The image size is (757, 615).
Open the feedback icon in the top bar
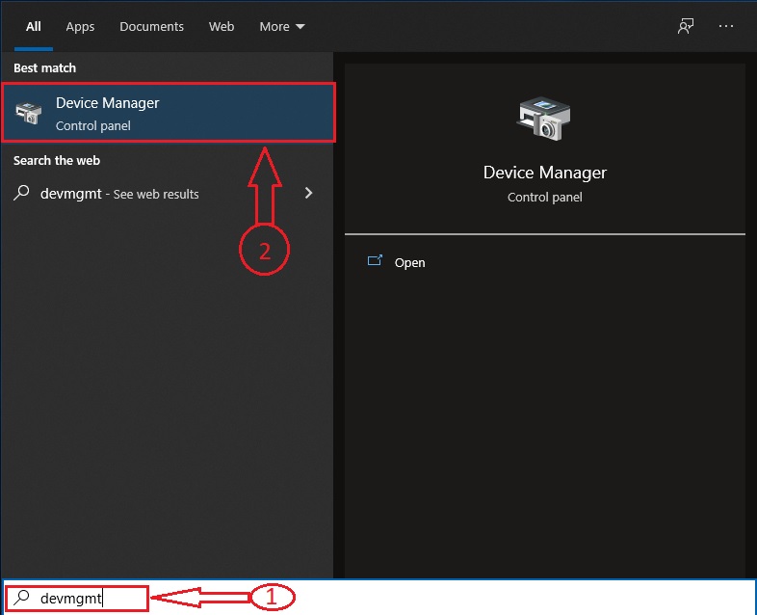coord(685,26)
